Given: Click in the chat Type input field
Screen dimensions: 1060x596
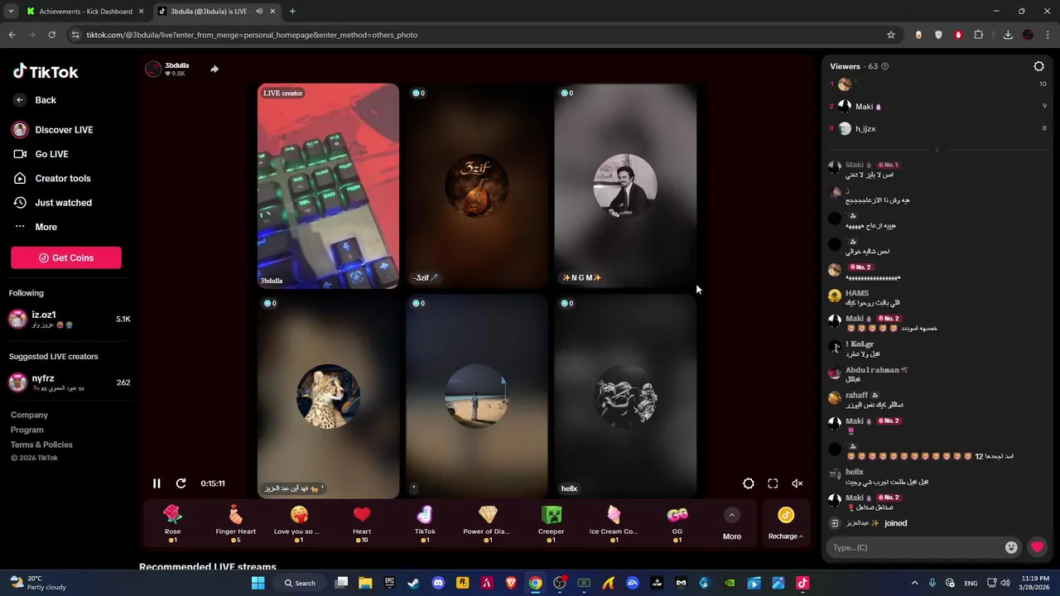Looking at the screenshot, I should (915, 547).
